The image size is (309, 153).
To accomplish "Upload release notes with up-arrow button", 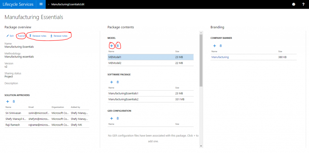I will (37, 36).
